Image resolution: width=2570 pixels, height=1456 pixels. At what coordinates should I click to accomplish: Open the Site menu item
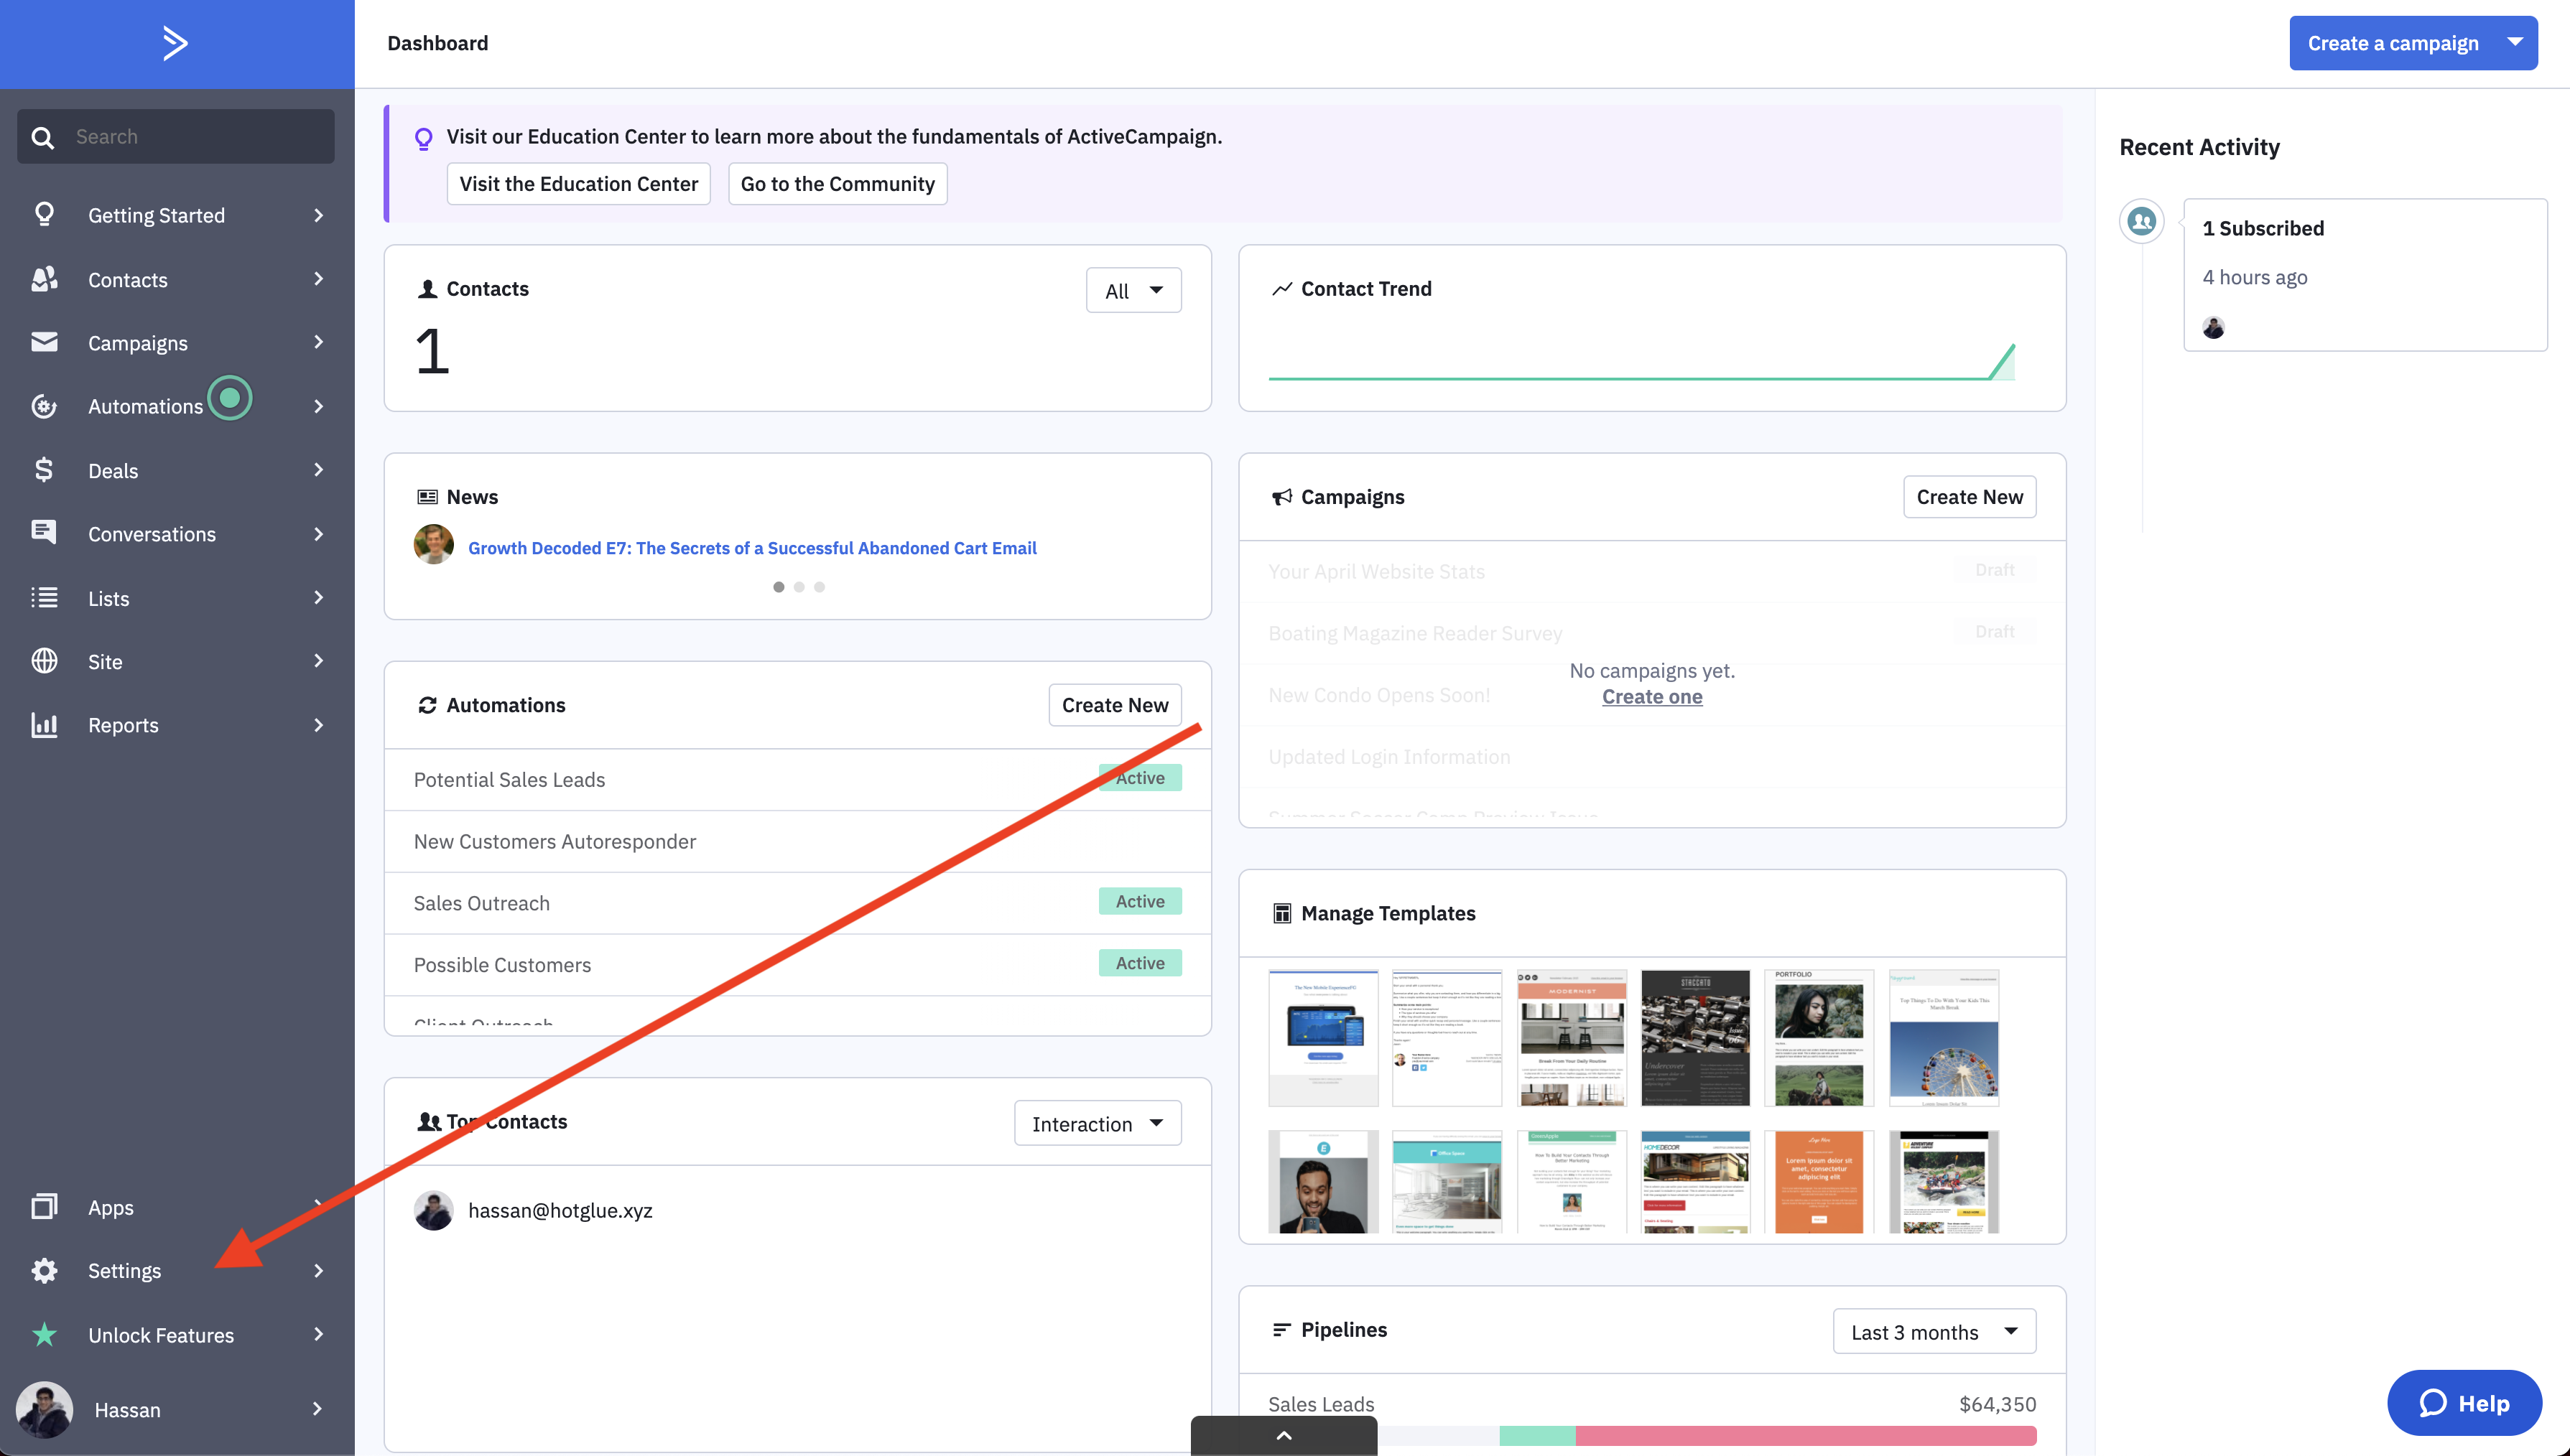[177, 661]
